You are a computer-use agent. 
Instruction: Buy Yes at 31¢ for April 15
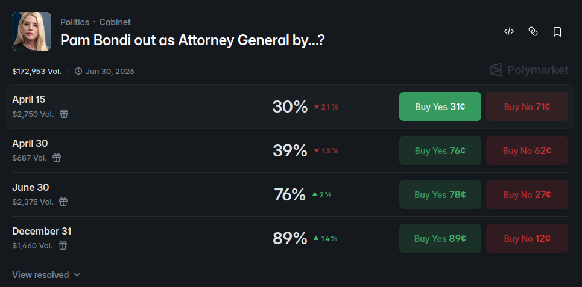440,106
